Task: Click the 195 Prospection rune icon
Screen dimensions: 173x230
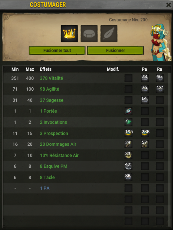Action: click(x=128, y=133)
